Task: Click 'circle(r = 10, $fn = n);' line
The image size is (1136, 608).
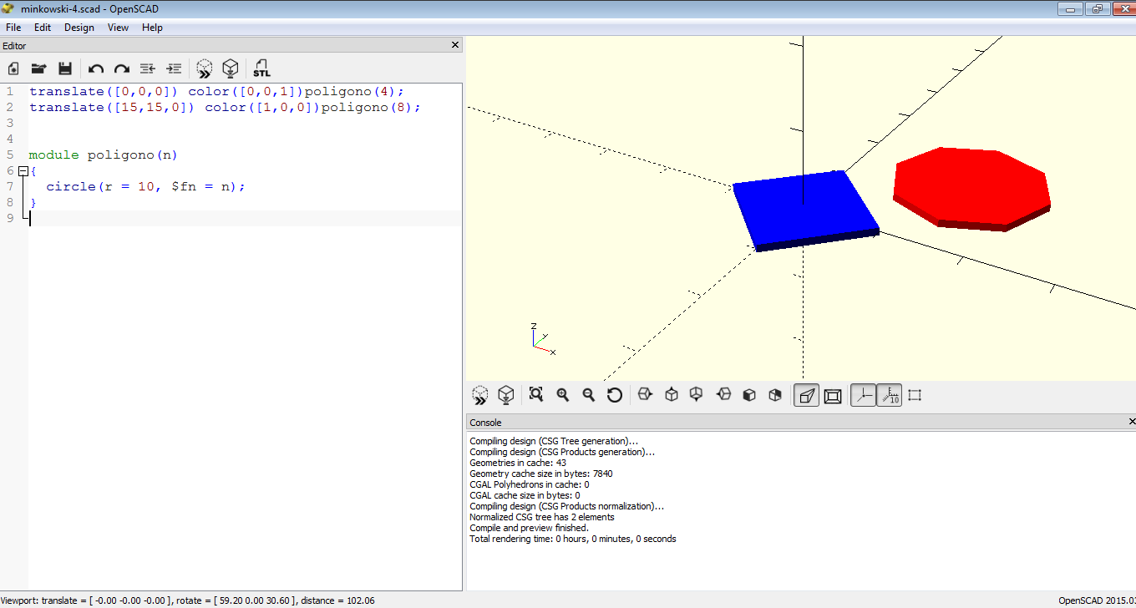Action: click(146, 186)
